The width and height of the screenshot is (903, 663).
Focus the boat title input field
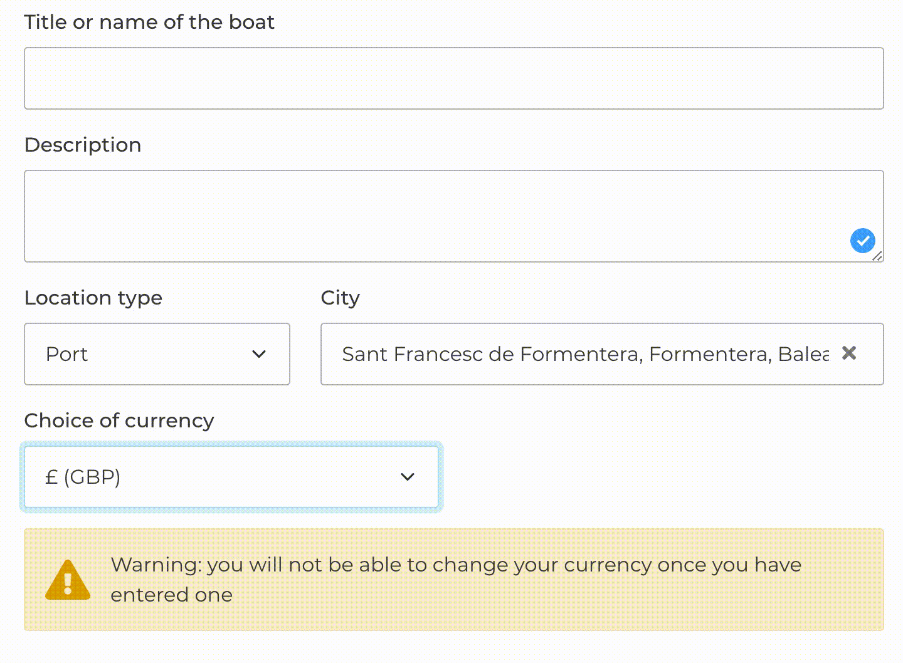tap(454, 78)
